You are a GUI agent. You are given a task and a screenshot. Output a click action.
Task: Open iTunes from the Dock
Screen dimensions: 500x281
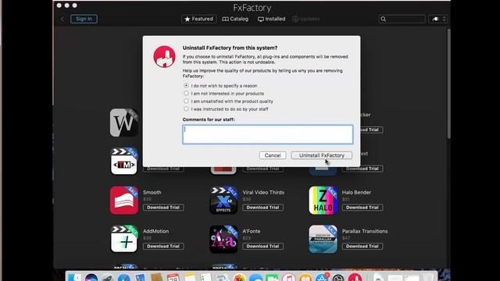288,277
